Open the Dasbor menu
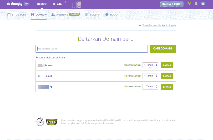 (42, 4)
